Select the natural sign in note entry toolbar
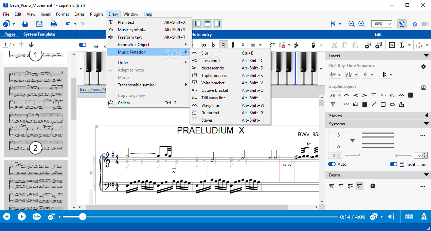This screenshot has height=231, width=431. pyautogui.click(x=223, y=44)
